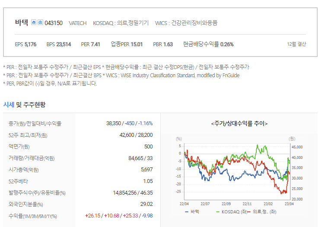Click the 52주베타 row label
This screenshot has width=322, height=227.
point(18,182)
